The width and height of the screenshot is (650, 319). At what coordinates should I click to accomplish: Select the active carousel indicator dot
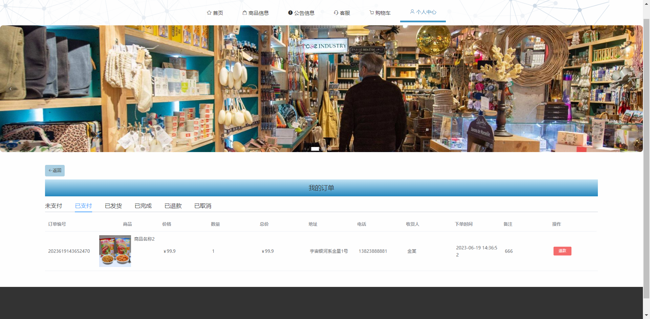click(315, 149)
